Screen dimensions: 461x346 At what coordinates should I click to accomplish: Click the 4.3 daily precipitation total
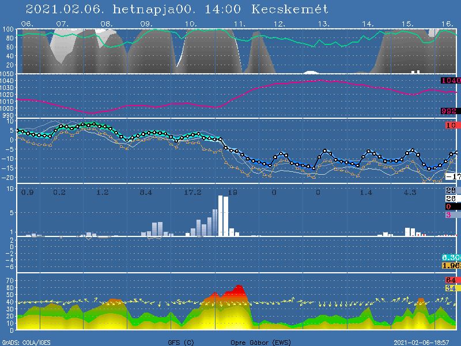tap(410, 192)
